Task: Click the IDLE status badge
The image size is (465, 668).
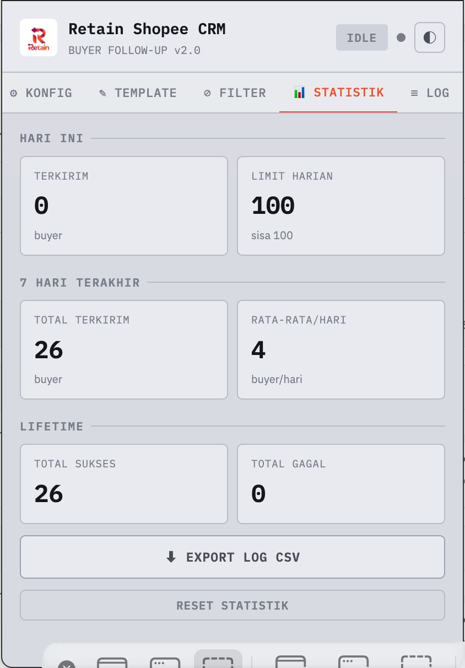Action: 361,37
